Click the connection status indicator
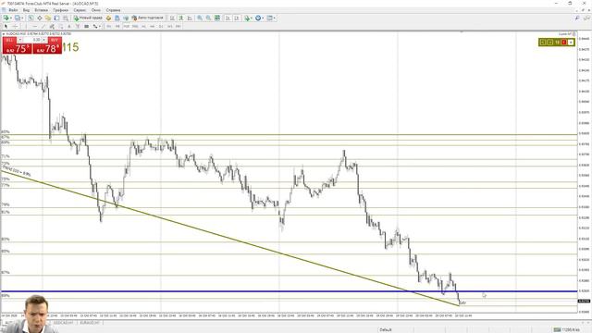 (566, 329)
